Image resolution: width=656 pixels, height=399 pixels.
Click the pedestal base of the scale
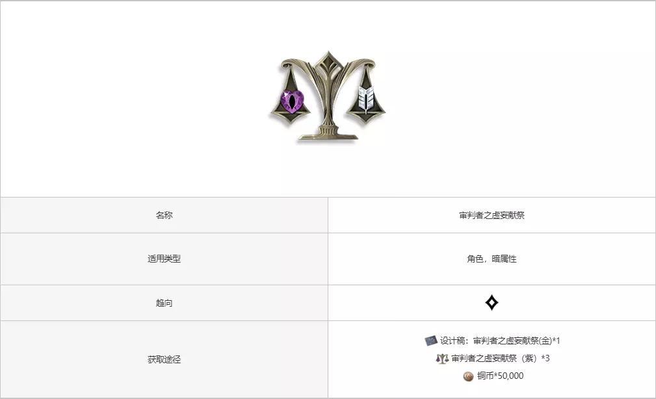328,135
